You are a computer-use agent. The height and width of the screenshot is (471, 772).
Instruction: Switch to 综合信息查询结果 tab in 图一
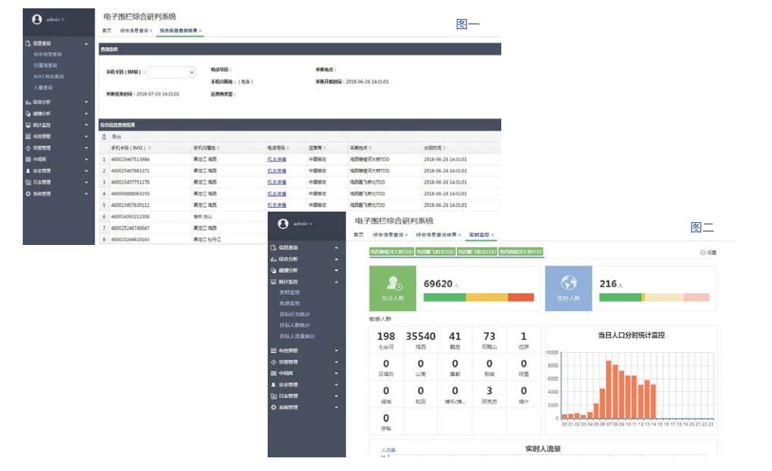(179, 31)
